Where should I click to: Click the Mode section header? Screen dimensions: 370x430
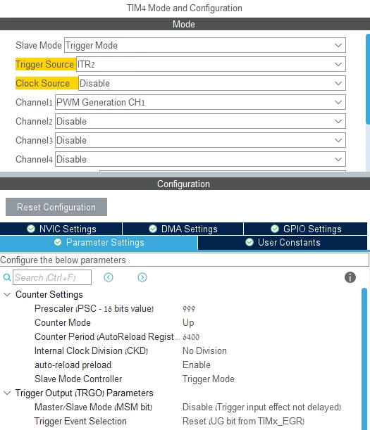[x=183, y=24]
